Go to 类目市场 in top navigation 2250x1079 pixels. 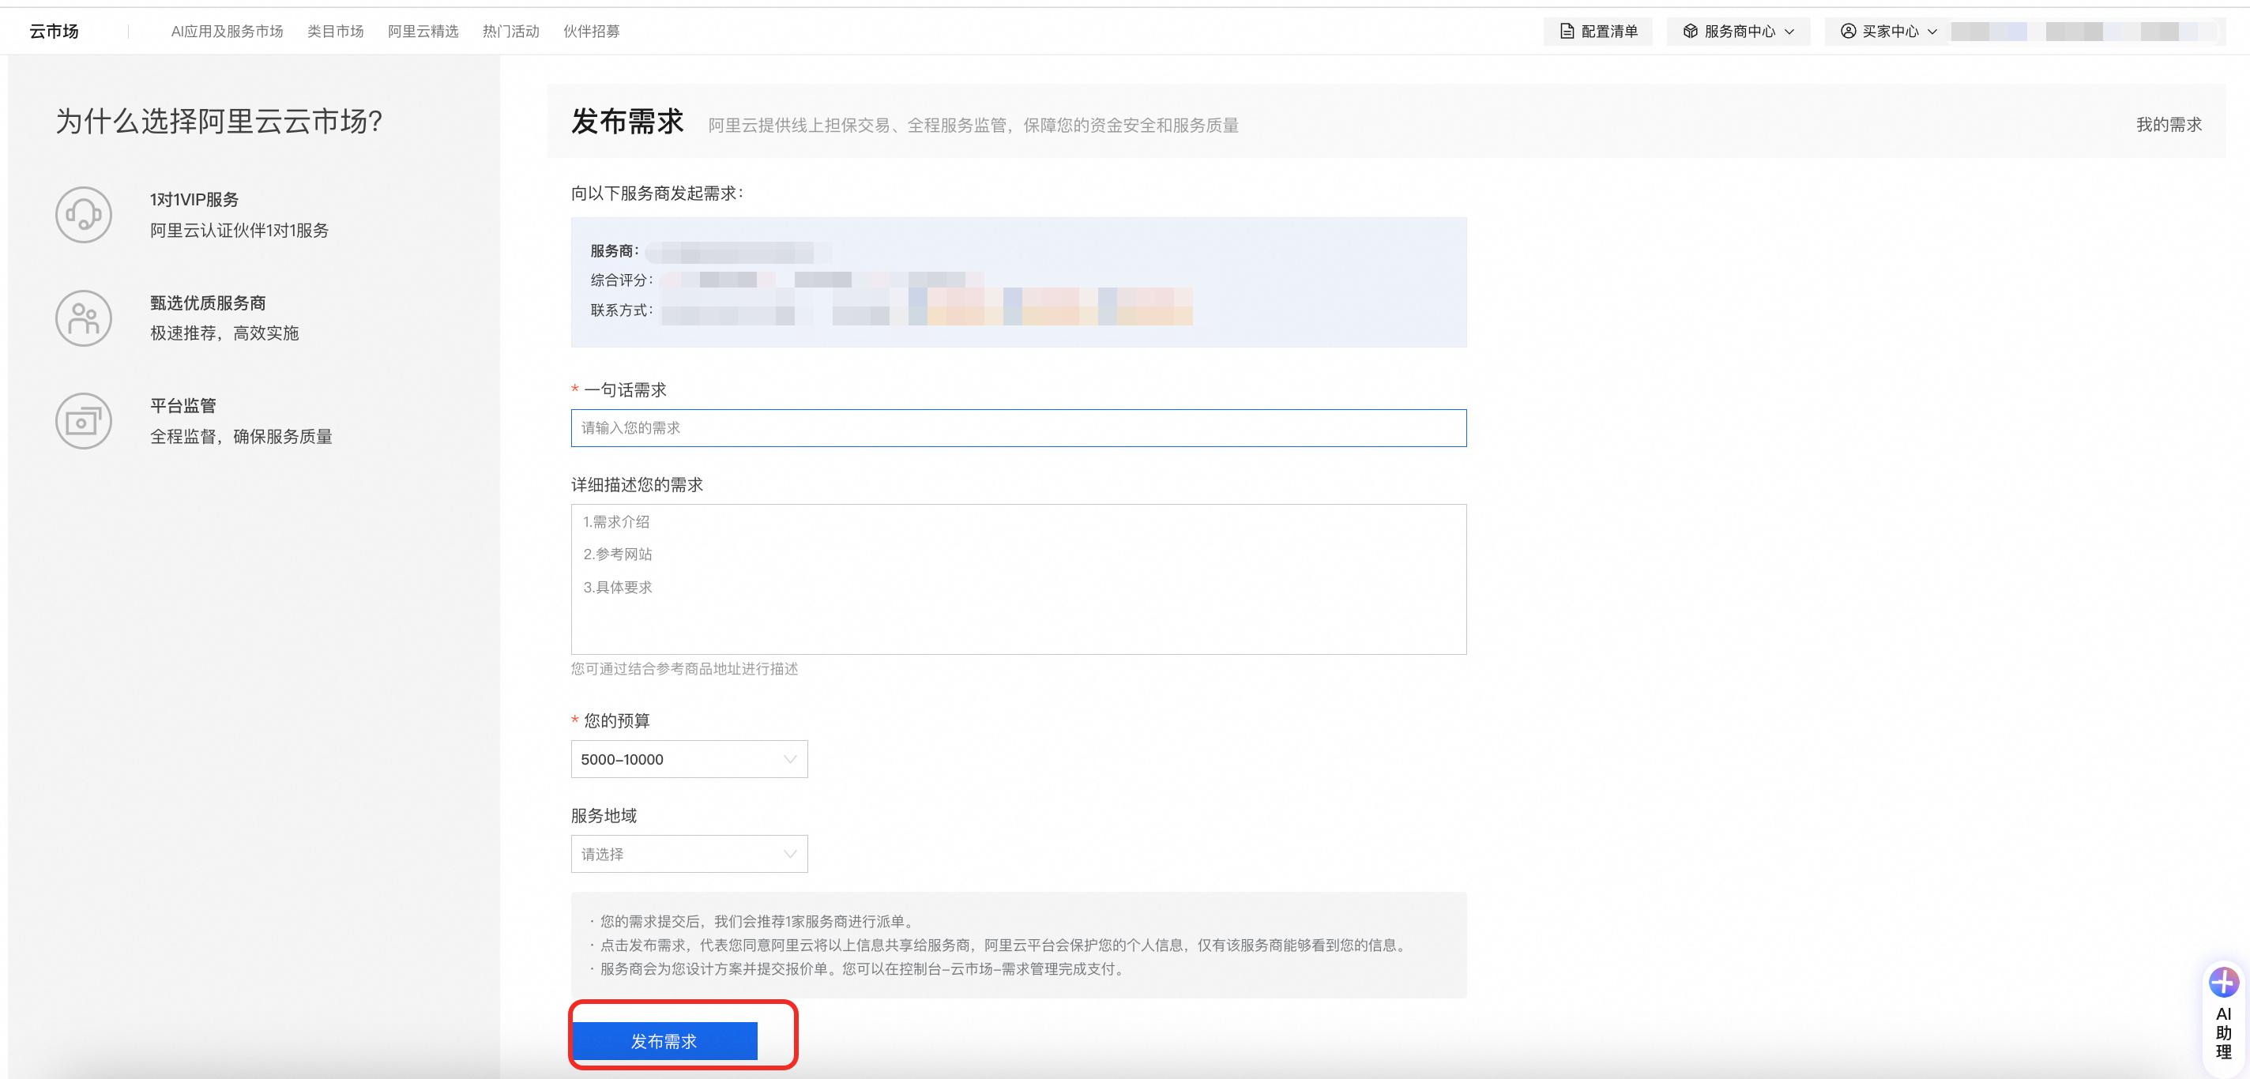coord(336,32)
